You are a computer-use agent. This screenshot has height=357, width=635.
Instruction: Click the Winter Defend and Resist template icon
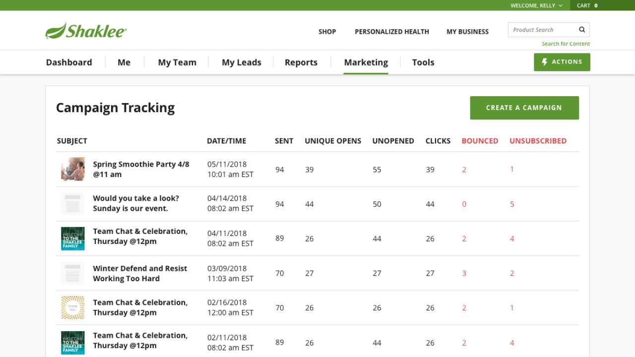click(x=72, y=273)
